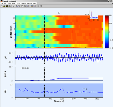This screenshot has height=107, width=113.
Task: Minimize the Figure 2 window
Action: [108, 1]
